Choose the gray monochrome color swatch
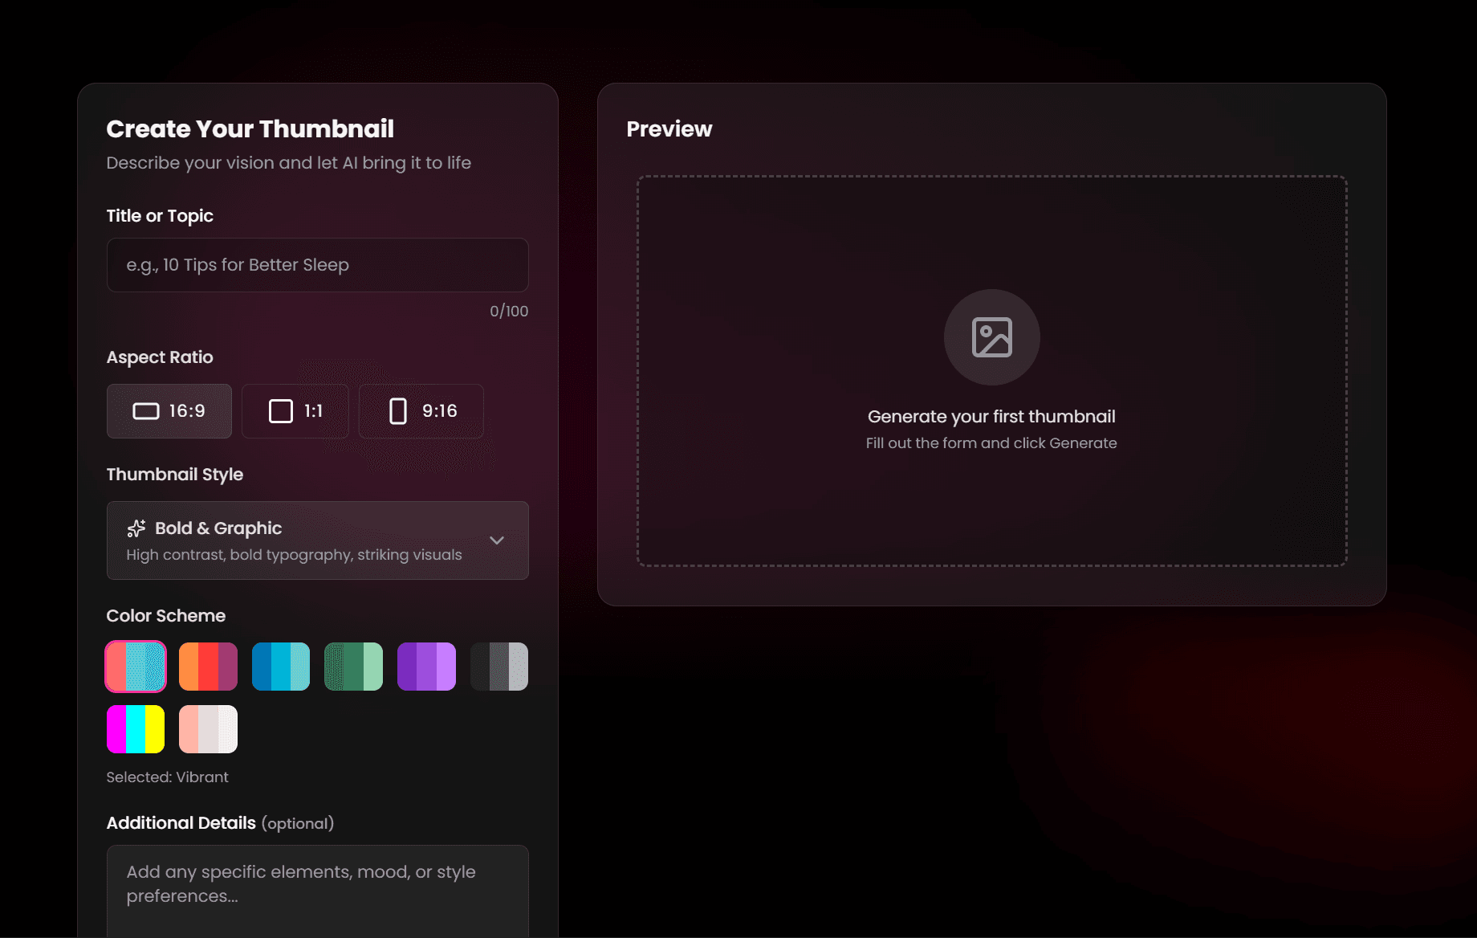Image resolution: width=1477 pixels, height=938 pixels. [499, 667]
